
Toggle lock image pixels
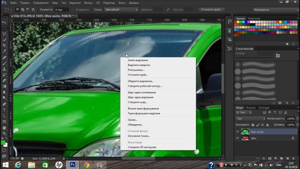point(258,125)
